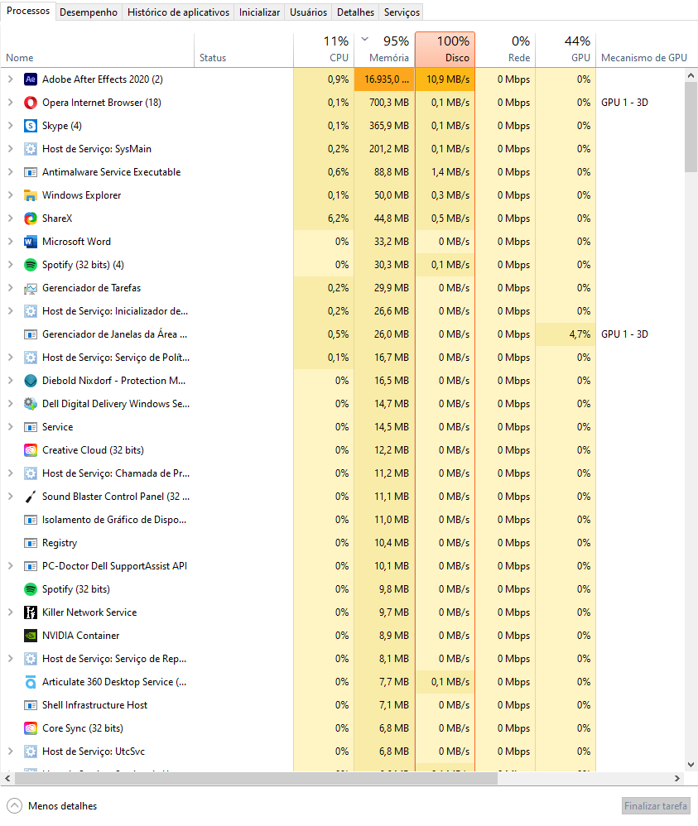Click the Gerenciador de Tarefas icon
Viewport: 698px width, 826px height.
pos(31,288)
